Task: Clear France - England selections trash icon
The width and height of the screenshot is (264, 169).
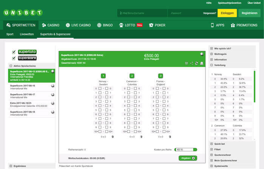Action: click(170, 136)
